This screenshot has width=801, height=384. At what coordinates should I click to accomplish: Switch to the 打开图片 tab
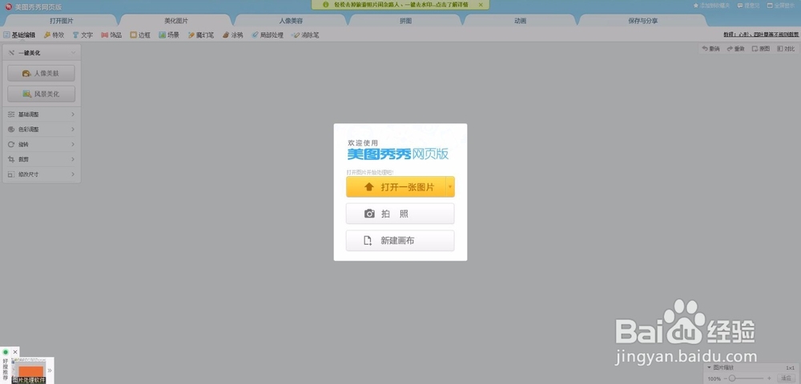coord(62,21)
